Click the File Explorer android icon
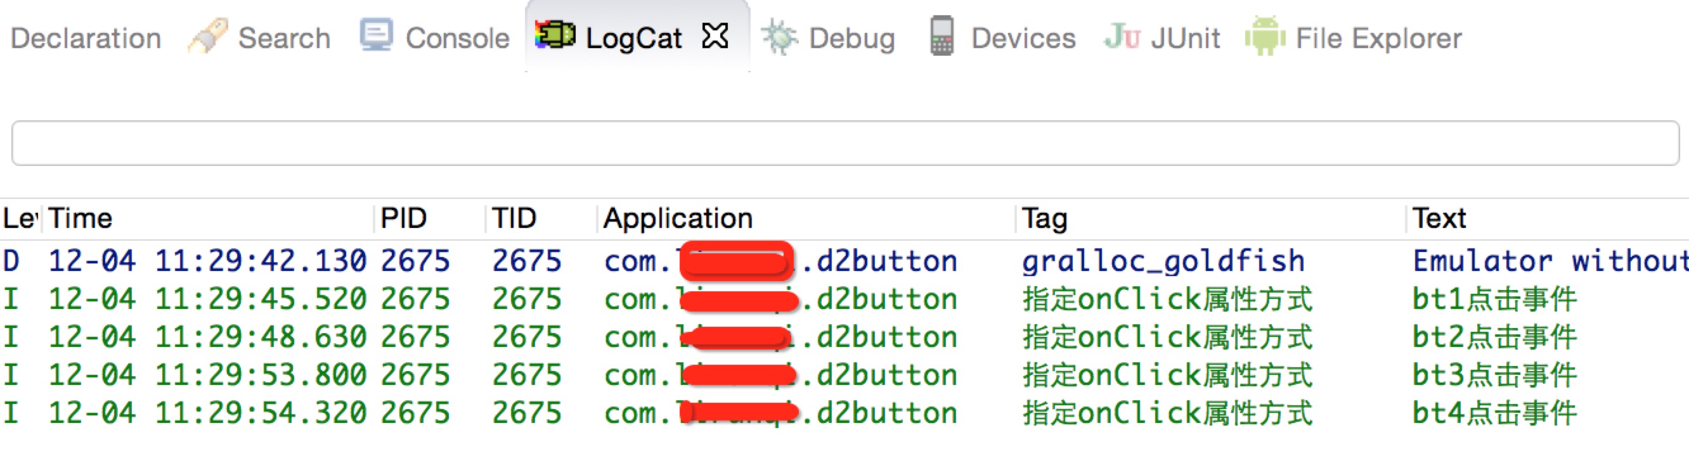 1264,36
